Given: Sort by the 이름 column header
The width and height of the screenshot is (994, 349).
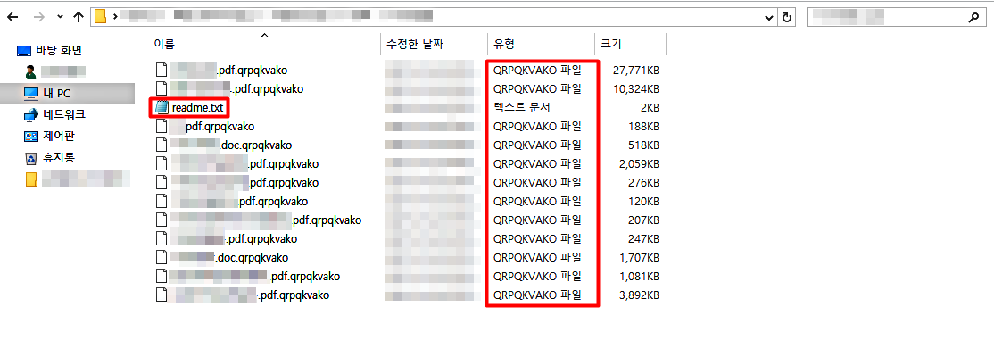Looking at the screenshot, I should pyautogui.click(x=164, y=44).
